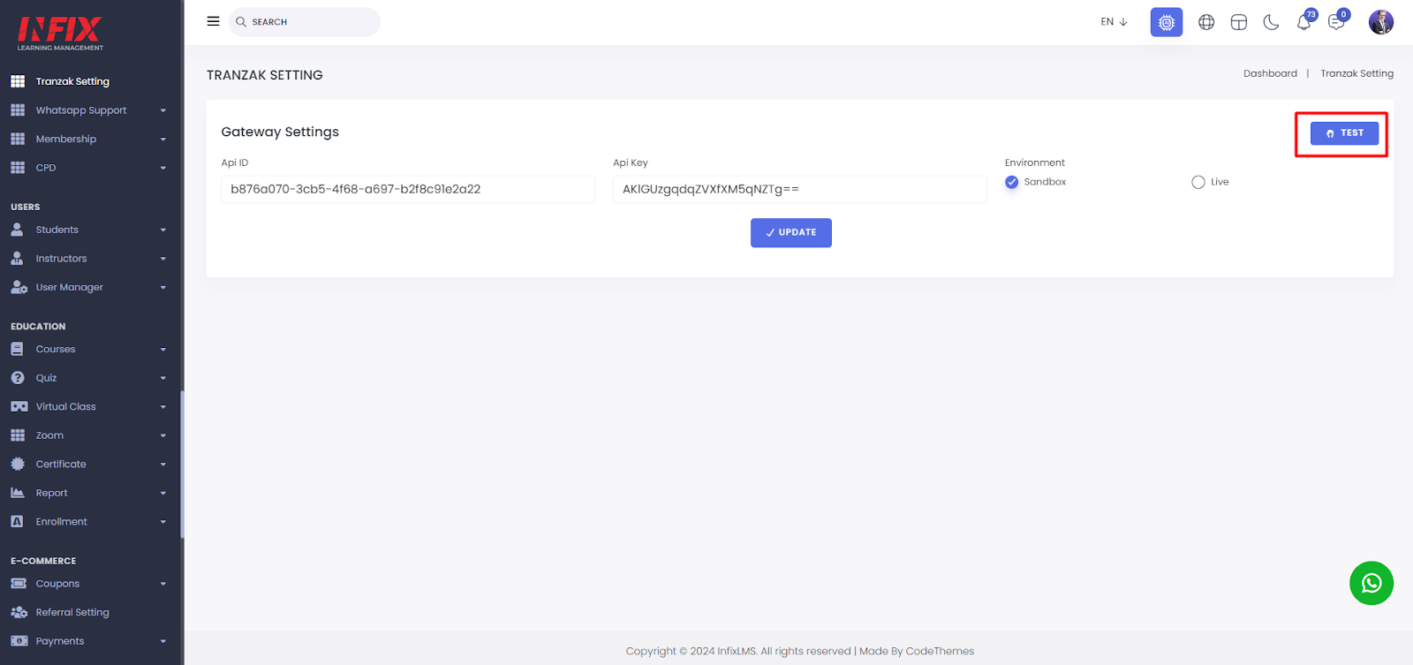Click the Virtual Class goggles icon

point(19,407)
